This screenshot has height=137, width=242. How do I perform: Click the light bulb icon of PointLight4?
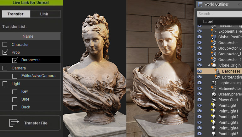[x=213, y=128]
